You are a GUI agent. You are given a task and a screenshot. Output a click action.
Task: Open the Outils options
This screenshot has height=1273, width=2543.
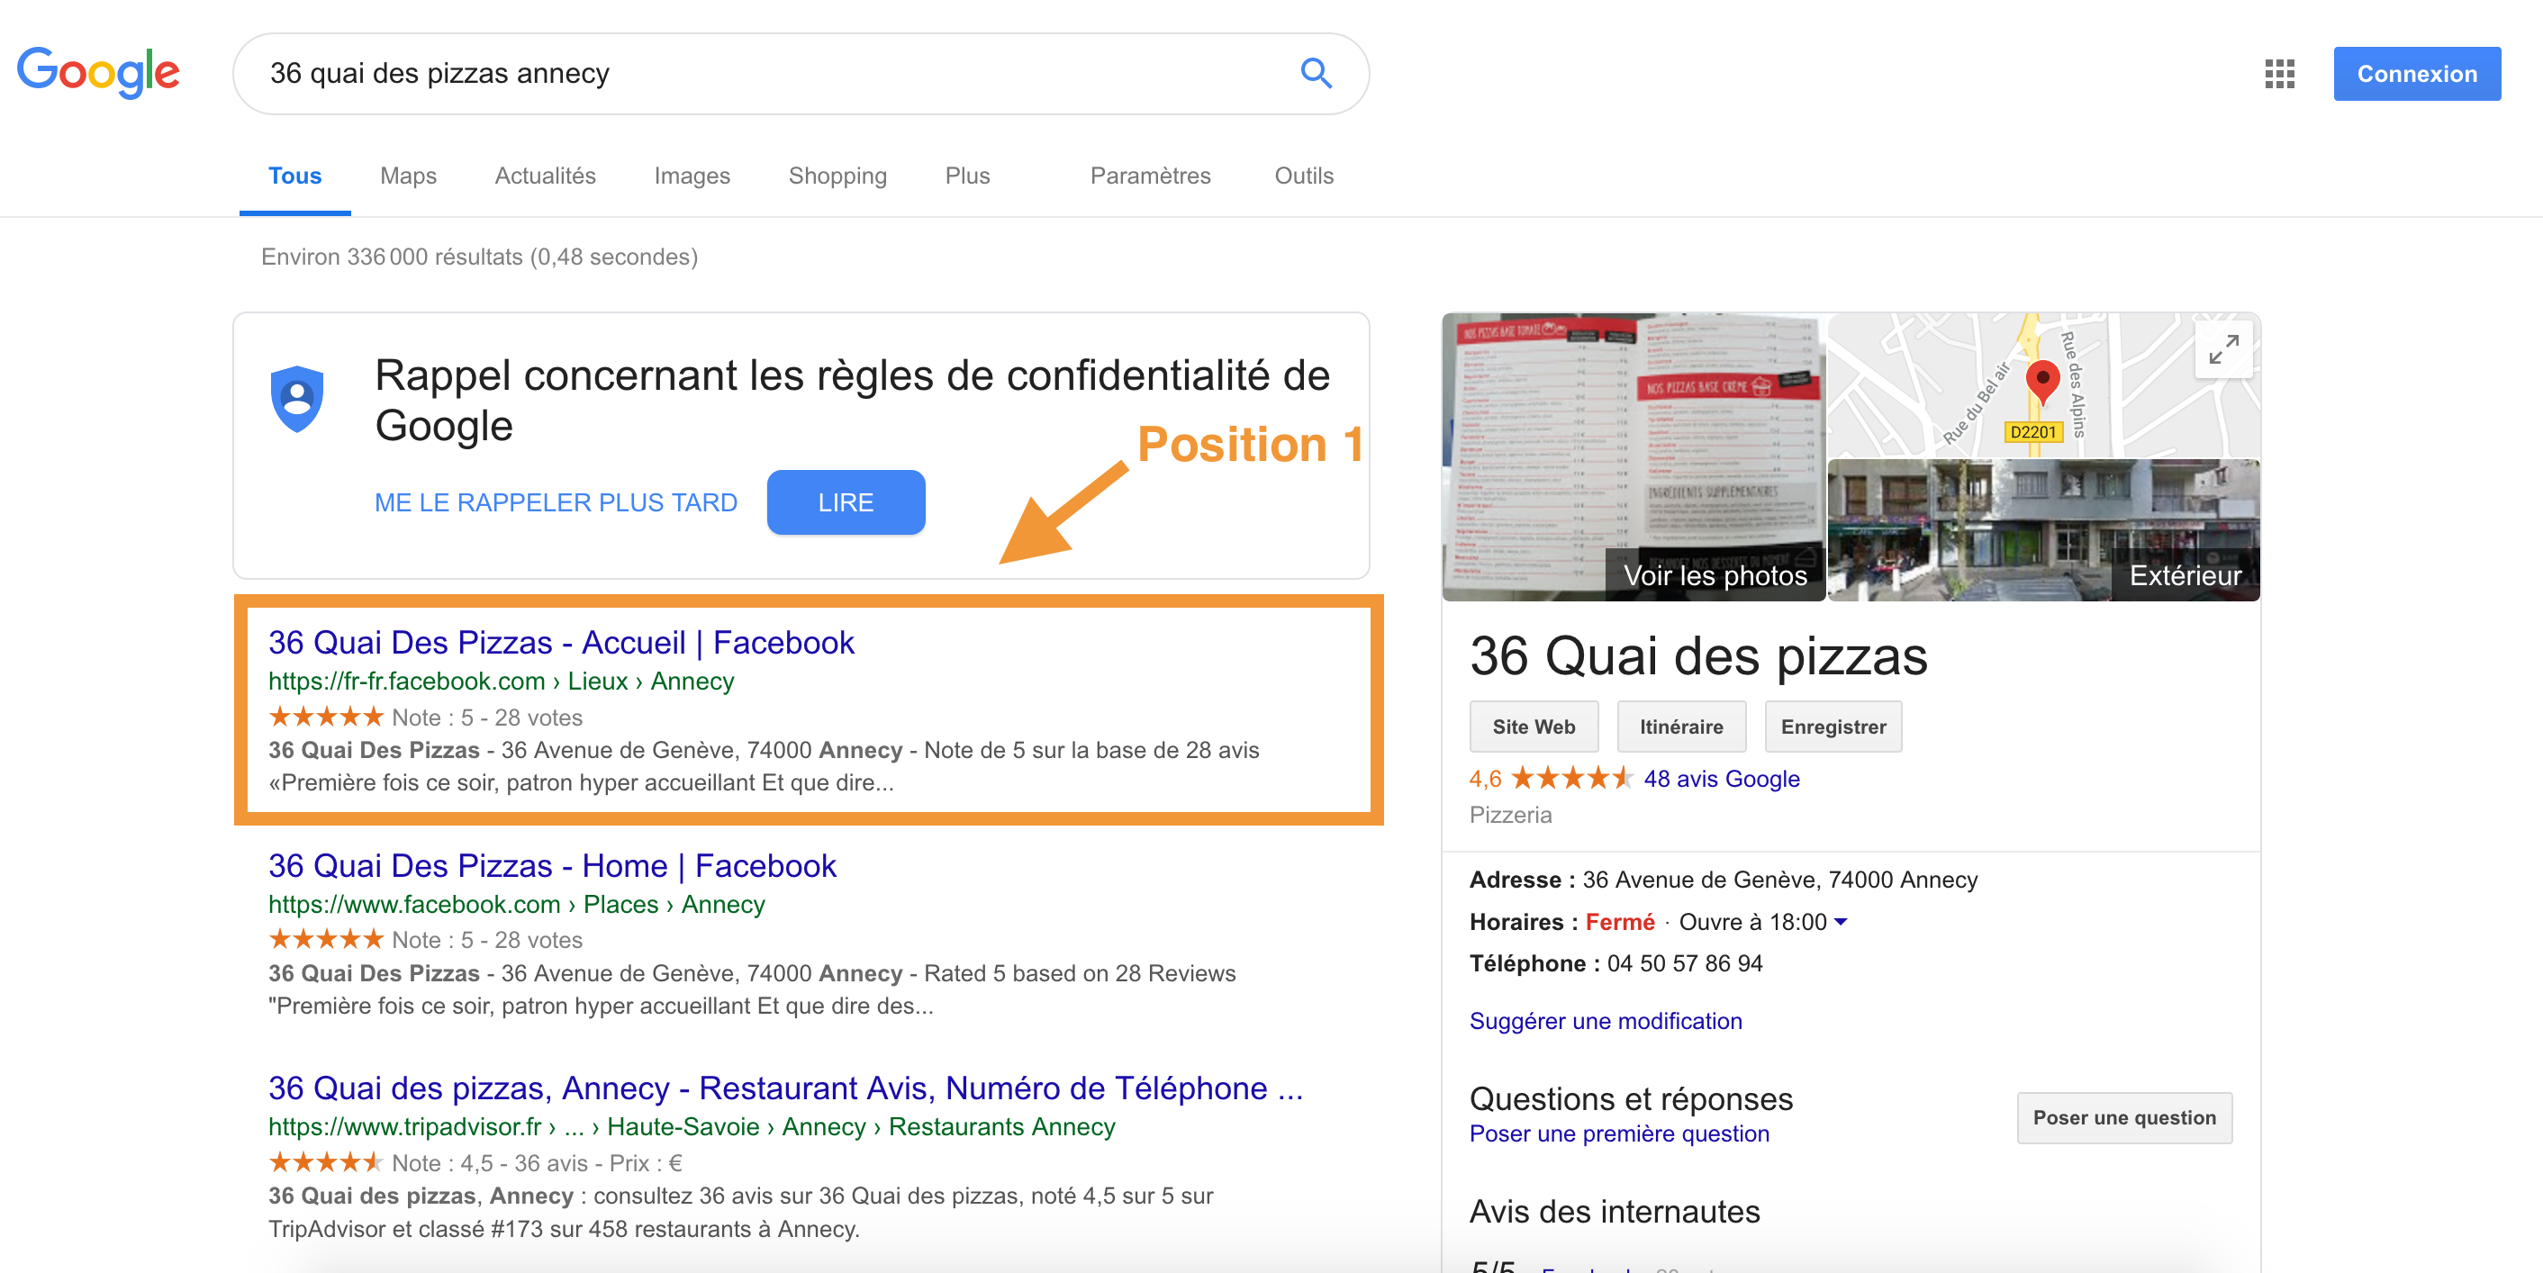(x=1303, y=176)
